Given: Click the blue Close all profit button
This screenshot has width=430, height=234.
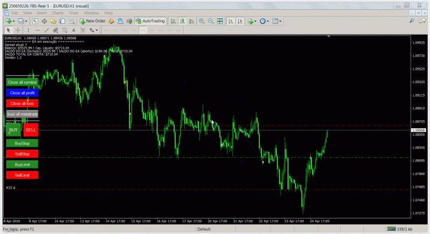Looking at the screenshot, I should click(x=22, y=93).
